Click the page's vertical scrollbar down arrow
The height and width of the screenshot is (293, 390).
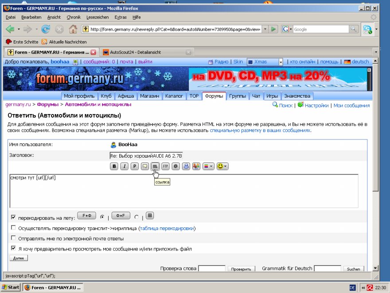point(375,268)
